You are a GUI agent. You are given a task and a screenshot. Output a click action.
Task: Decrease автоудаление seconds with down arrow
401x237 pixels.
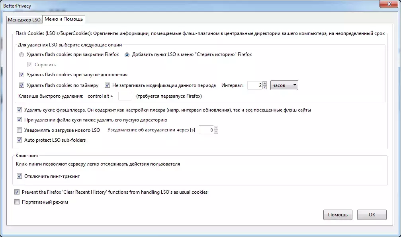[x=216, y=132]
